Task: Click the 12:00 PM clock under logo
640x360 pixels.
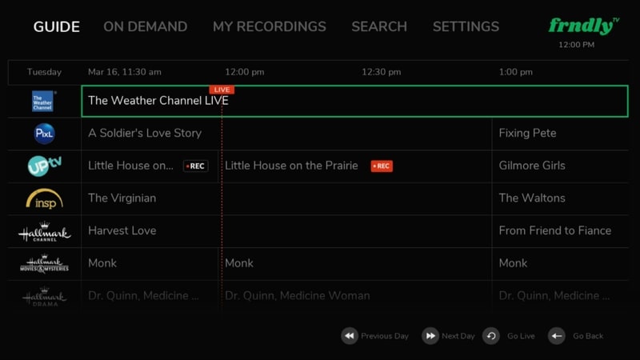Action: click(576, 45)
